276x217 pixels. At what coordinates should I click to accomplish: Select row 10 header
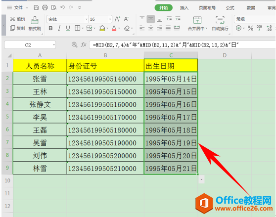[7, 180]
